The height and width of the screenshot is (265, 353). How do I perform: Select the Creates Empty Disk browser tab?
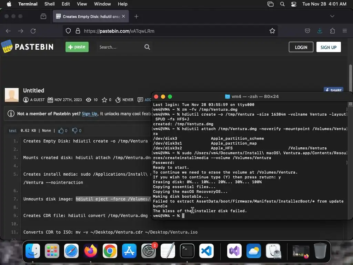click(91, 17)
